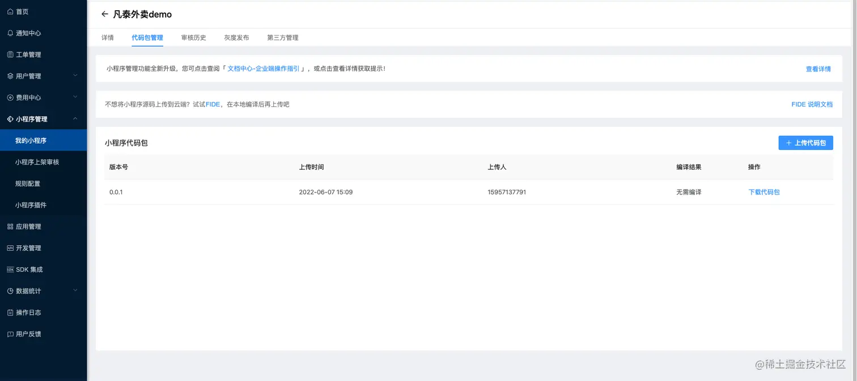Image resolution: width=857 pixels, height=381 pixels.
Task: Click the 首页 home icon in sidebar
Action: [x=10, y=11]
